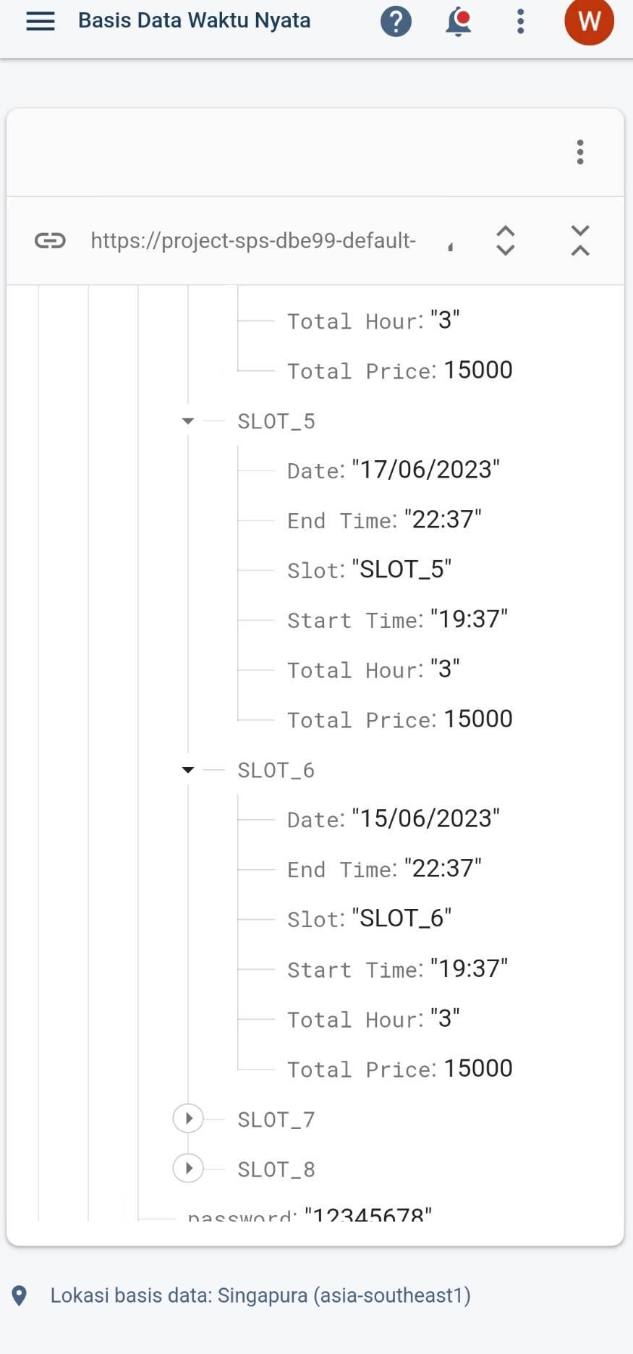Screen dimensions: 633x1354
Task: Select the SLOT_5 Date value
Action: pyautogui.click(x=426, y=470)
